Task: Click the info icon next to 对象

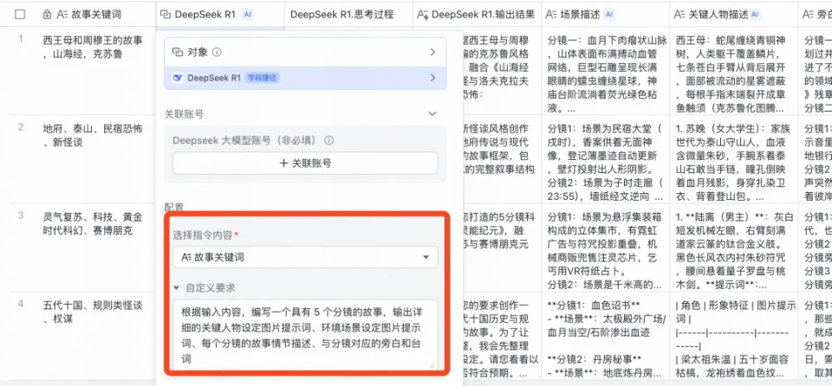Action: pyautogui.click(x=217, y=52)
